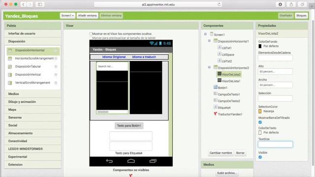
Task: Click Alto 50 percent field
Action: [275, 71]
